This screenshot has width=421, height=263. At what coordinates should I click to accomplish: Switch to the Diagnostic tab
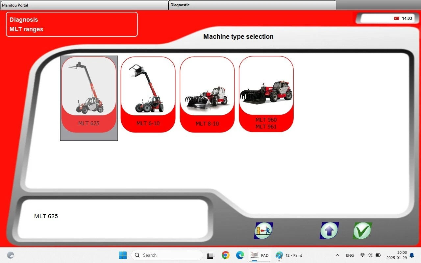point(252,5)
